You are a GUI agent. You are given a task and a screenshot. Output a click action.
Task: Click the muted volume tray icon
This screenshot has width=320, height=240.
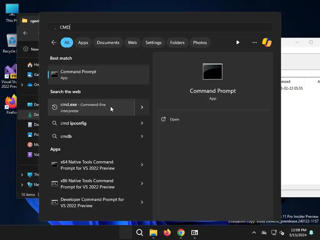[x=282, y=232]
